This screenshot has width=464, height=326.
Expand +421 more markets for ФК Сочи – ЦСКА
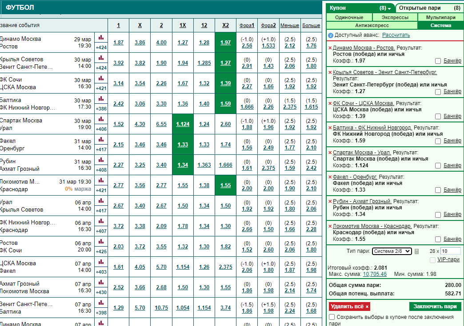click(x=101, y=88)
